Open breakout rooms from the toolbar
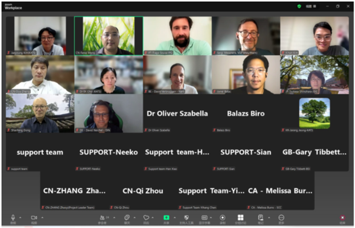The height and width of the screenshot is (228, 355). [240, 218]
